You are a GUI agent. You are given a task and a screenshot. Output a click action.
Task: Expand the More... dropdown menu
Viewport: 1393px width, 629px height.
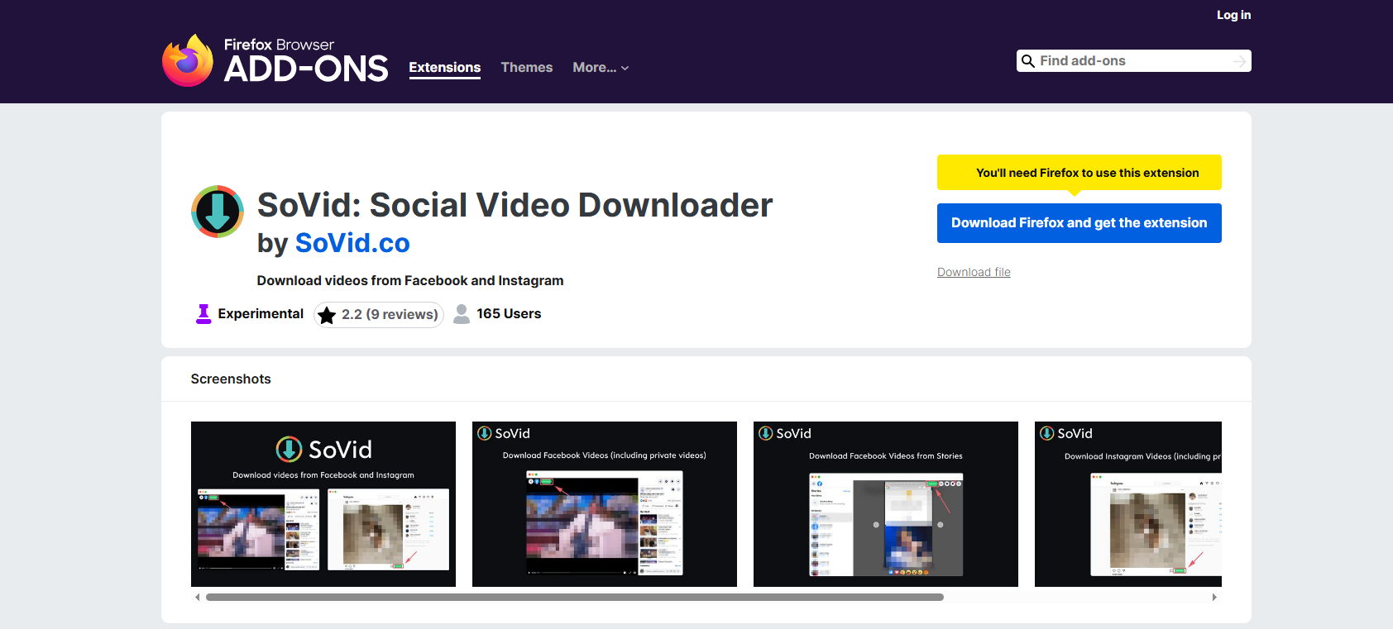click(601, 68)
